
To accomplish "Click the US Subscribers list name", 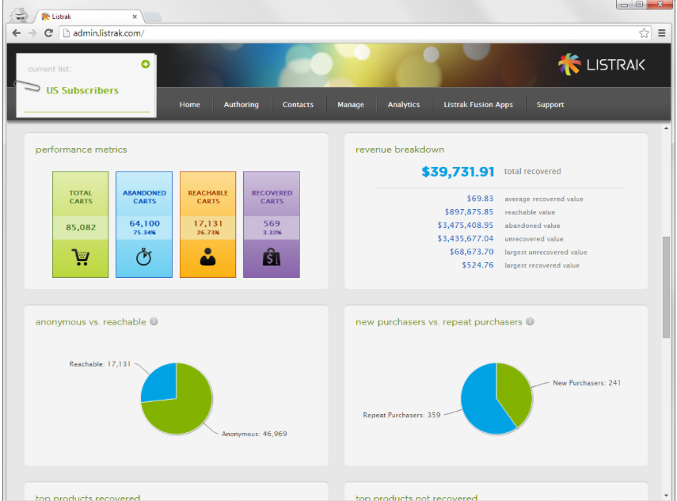I will click(82, 90).
